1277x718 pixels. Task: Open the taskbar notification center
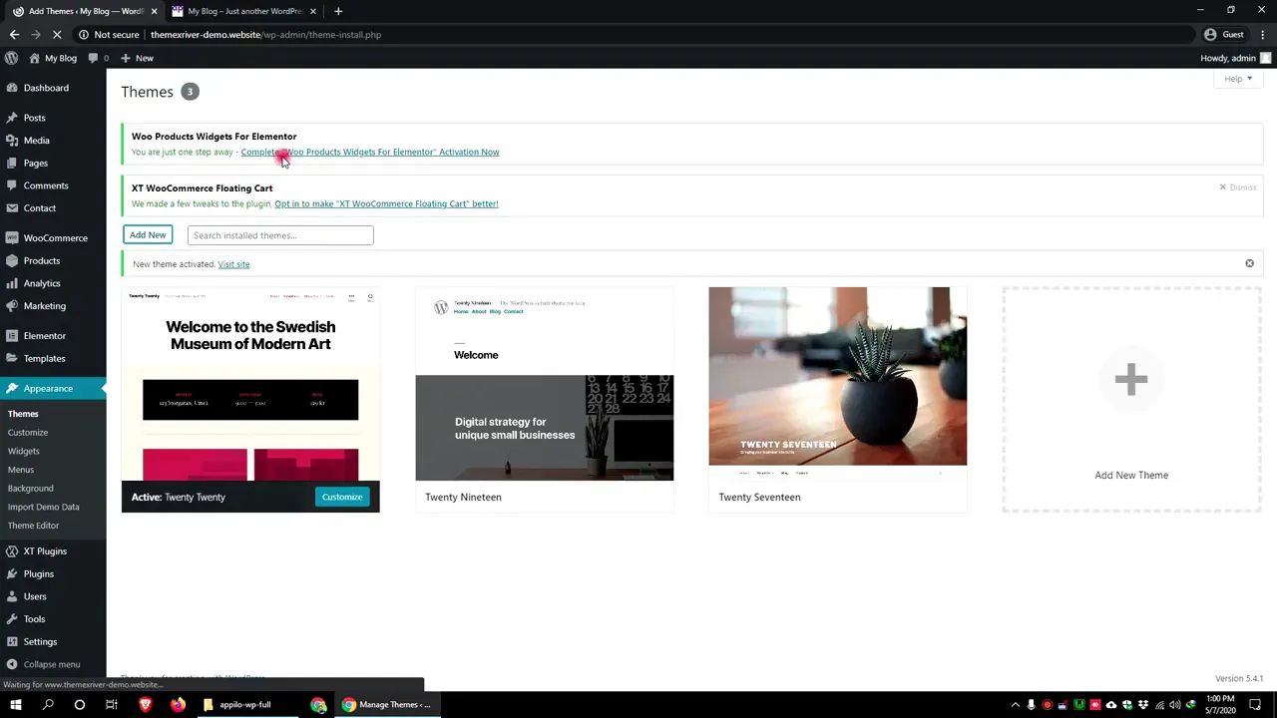coord(1255,705)
